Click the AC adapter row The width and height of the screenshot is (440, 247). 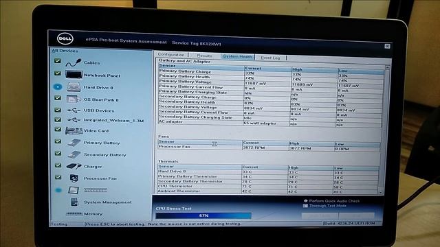[x=269, y=123]
